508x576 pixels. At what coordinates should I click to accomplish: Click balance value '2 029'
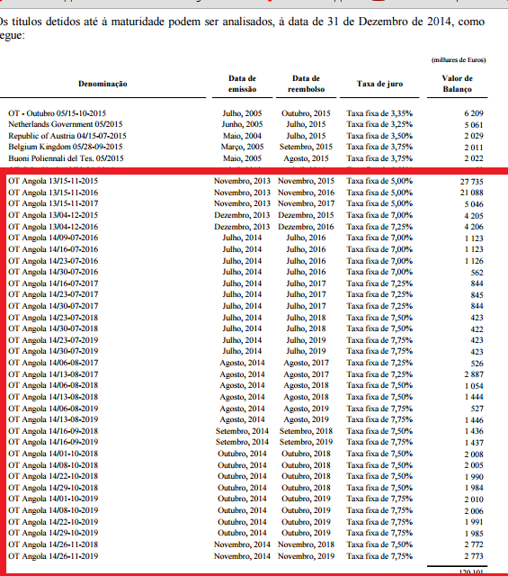pos(474,136)
